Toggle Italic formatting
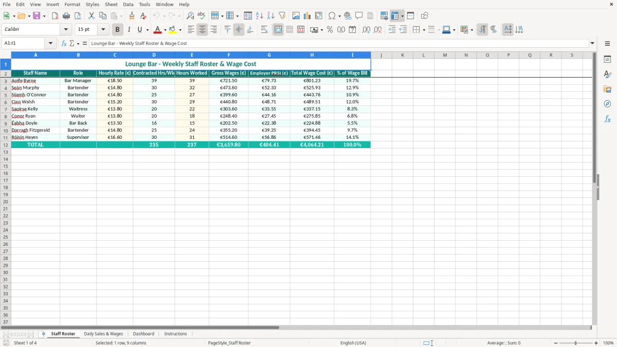This screenshot has height=347, width=617. pos(129,30)
